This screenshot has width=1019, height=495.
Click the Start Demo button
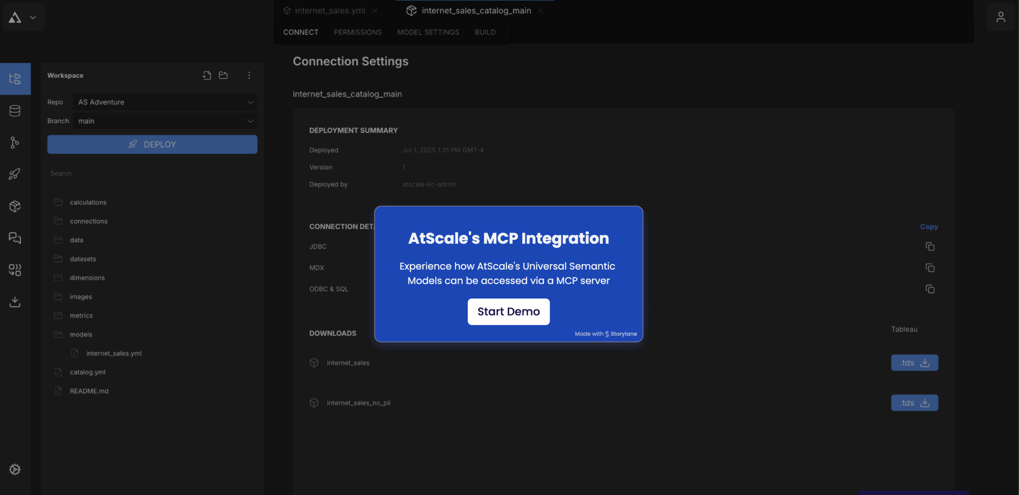coord(508,312)
